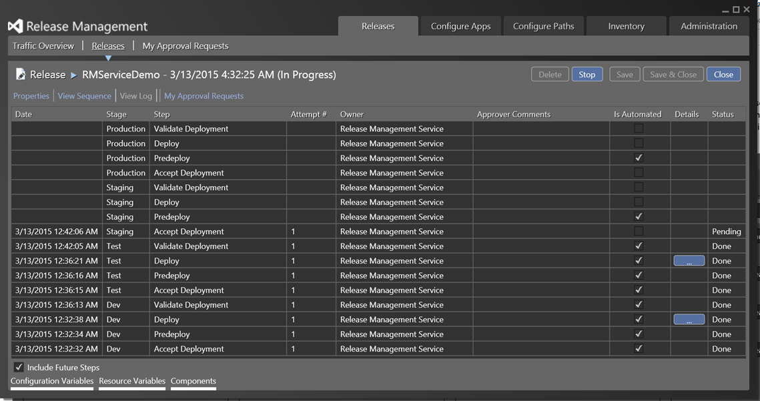Expand the Components section
The height and width of the screenshot is (401, 760).
coord(194,381)
